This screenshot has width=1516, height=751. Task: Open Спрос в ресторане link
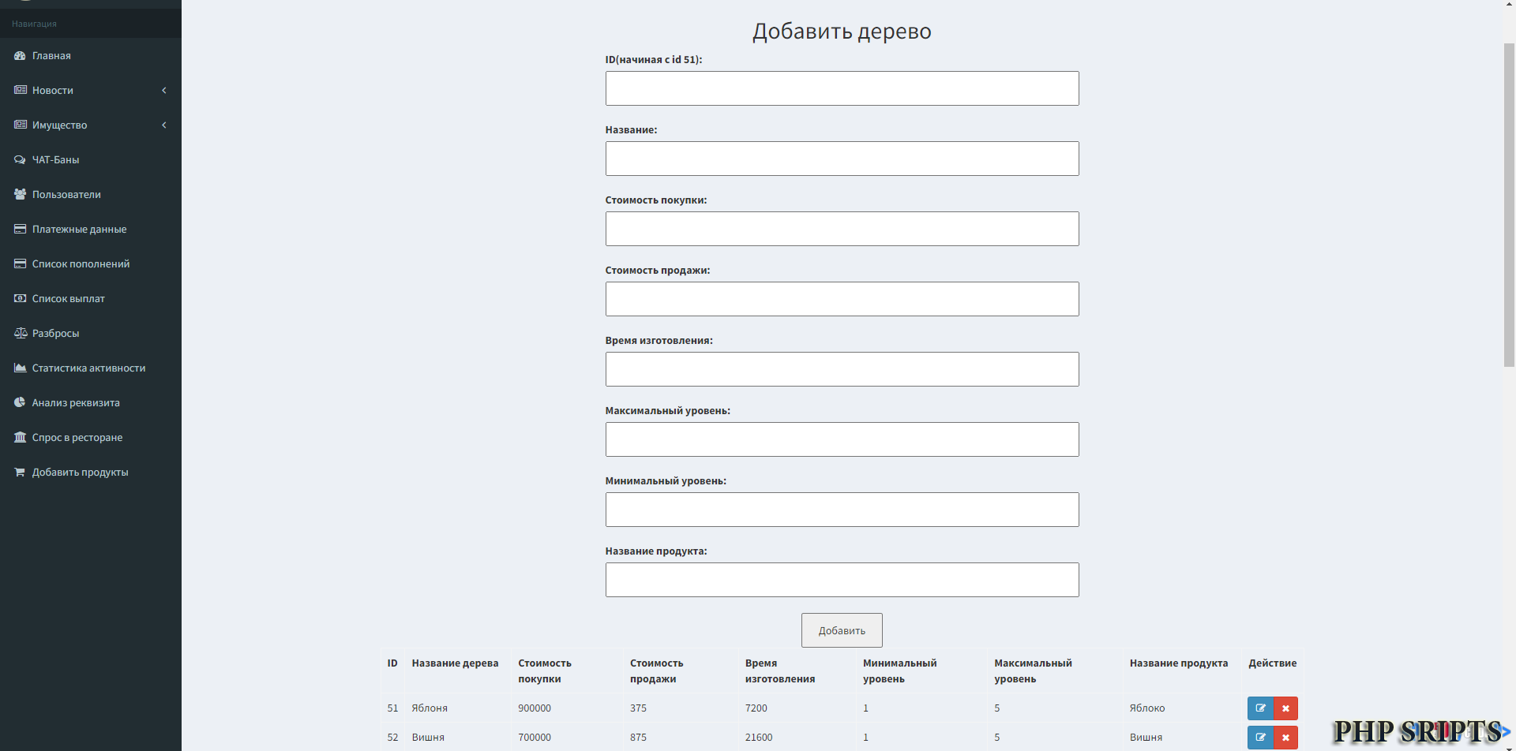(77, 438)
